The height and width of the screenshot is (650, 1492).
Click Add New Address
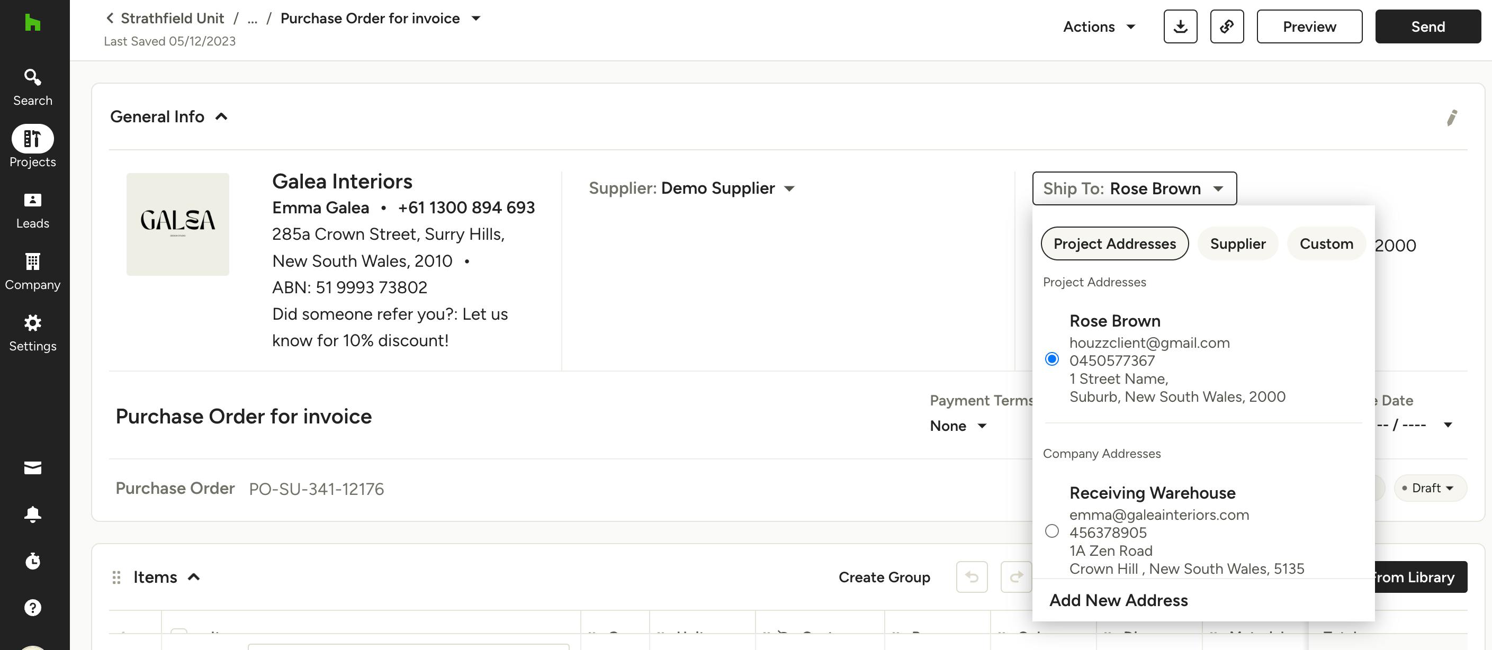pyautogui.click(x=1118, y=600)
